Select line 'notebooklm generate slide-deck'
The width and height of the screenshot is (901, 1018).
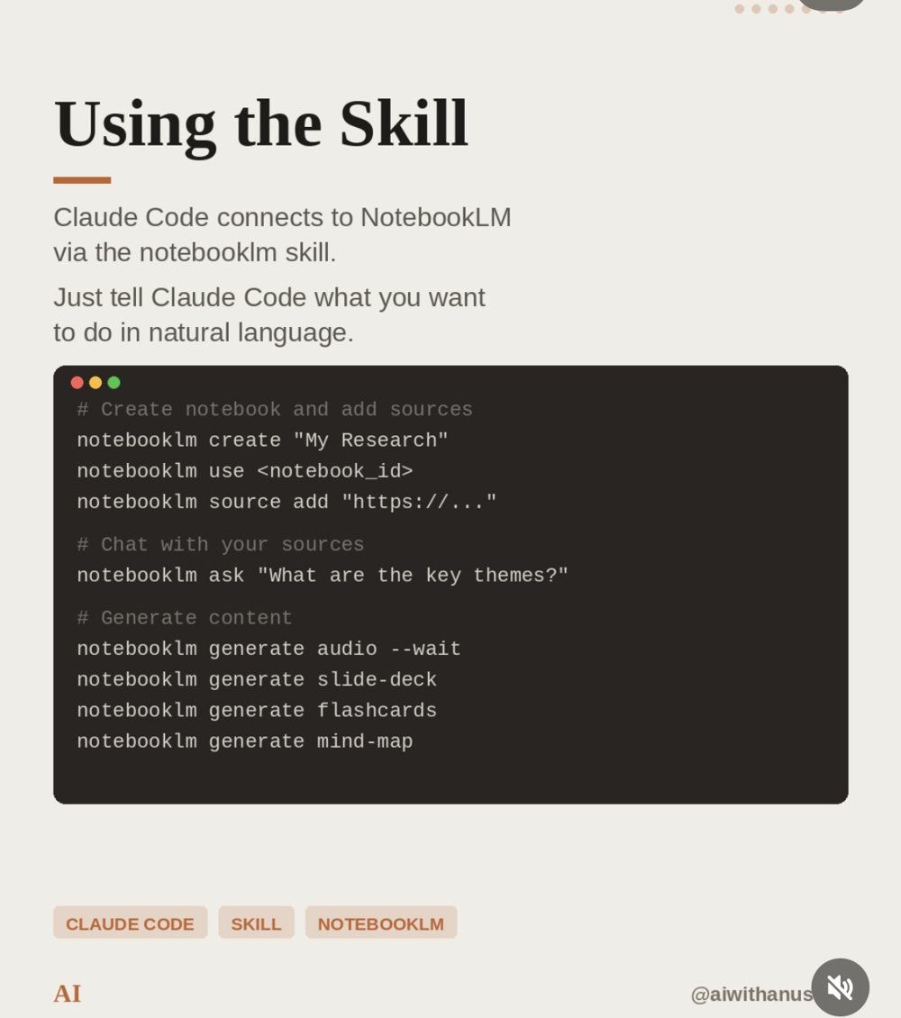coord(257,679)
